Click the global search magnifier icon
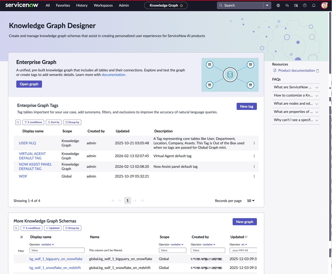332x274 pixels. [221, 6]
